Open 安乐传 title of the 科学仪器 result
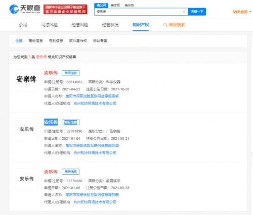 click(x=51, y=73)
